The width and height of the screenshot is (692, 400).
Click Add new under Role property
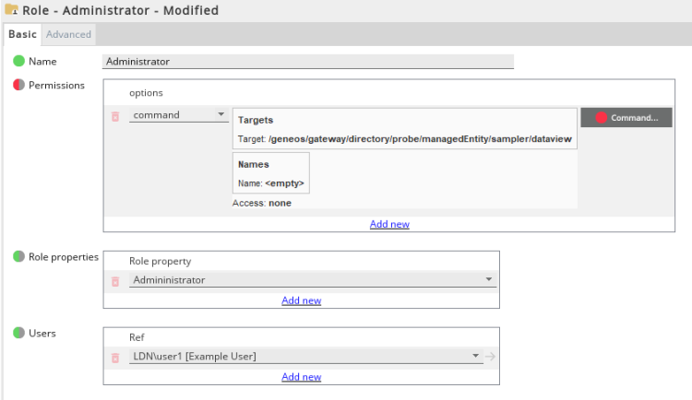tap(301, 300)
